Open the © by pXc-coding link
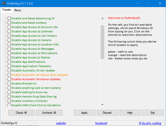Screen dimensions: 166x126 [x=150, y=123]
